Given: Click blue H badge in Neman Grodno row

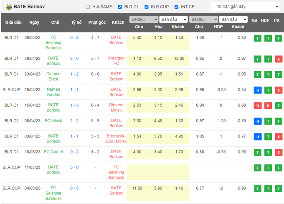Looking at the screenshot, I should 257,90.
